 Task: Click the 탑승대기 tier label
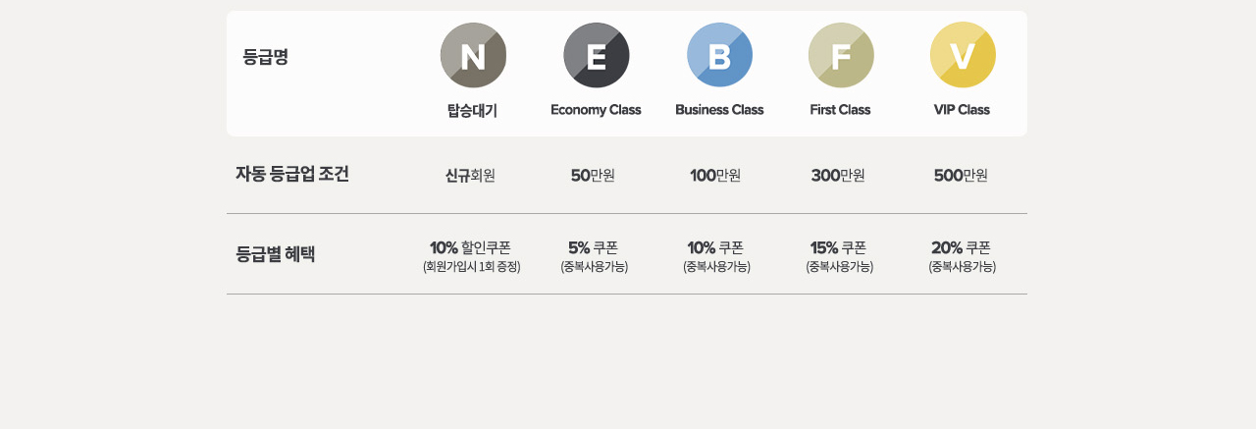472,110
